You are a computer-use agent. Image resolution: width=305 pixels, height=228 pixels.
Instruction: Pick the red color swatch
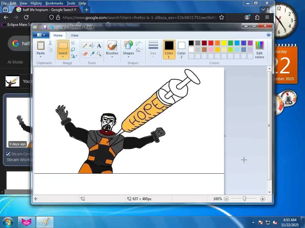coord(211,43)
